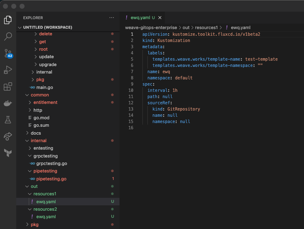Click the namespace default value on line 8
Viewport: 304px width, 229px height.
coord(184,78)
